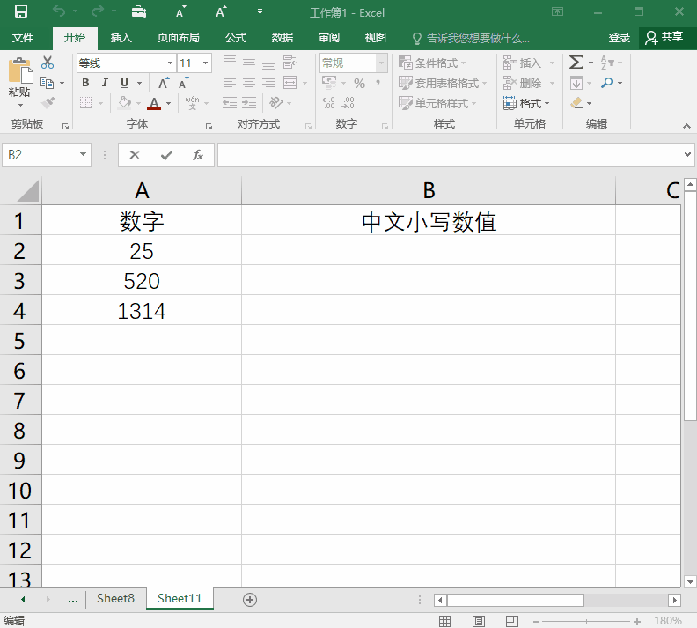Confirm entry with the formula bar checkmark
Screen dimensions: 697x628
pyautogui.click(x=166, y=155)
